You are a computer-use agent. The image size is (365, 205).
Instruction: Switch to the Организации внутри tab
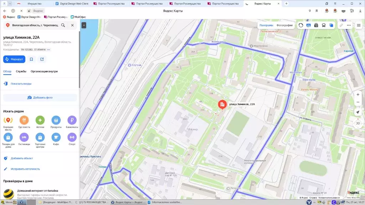pyautogui.click(x=44, y=71)
